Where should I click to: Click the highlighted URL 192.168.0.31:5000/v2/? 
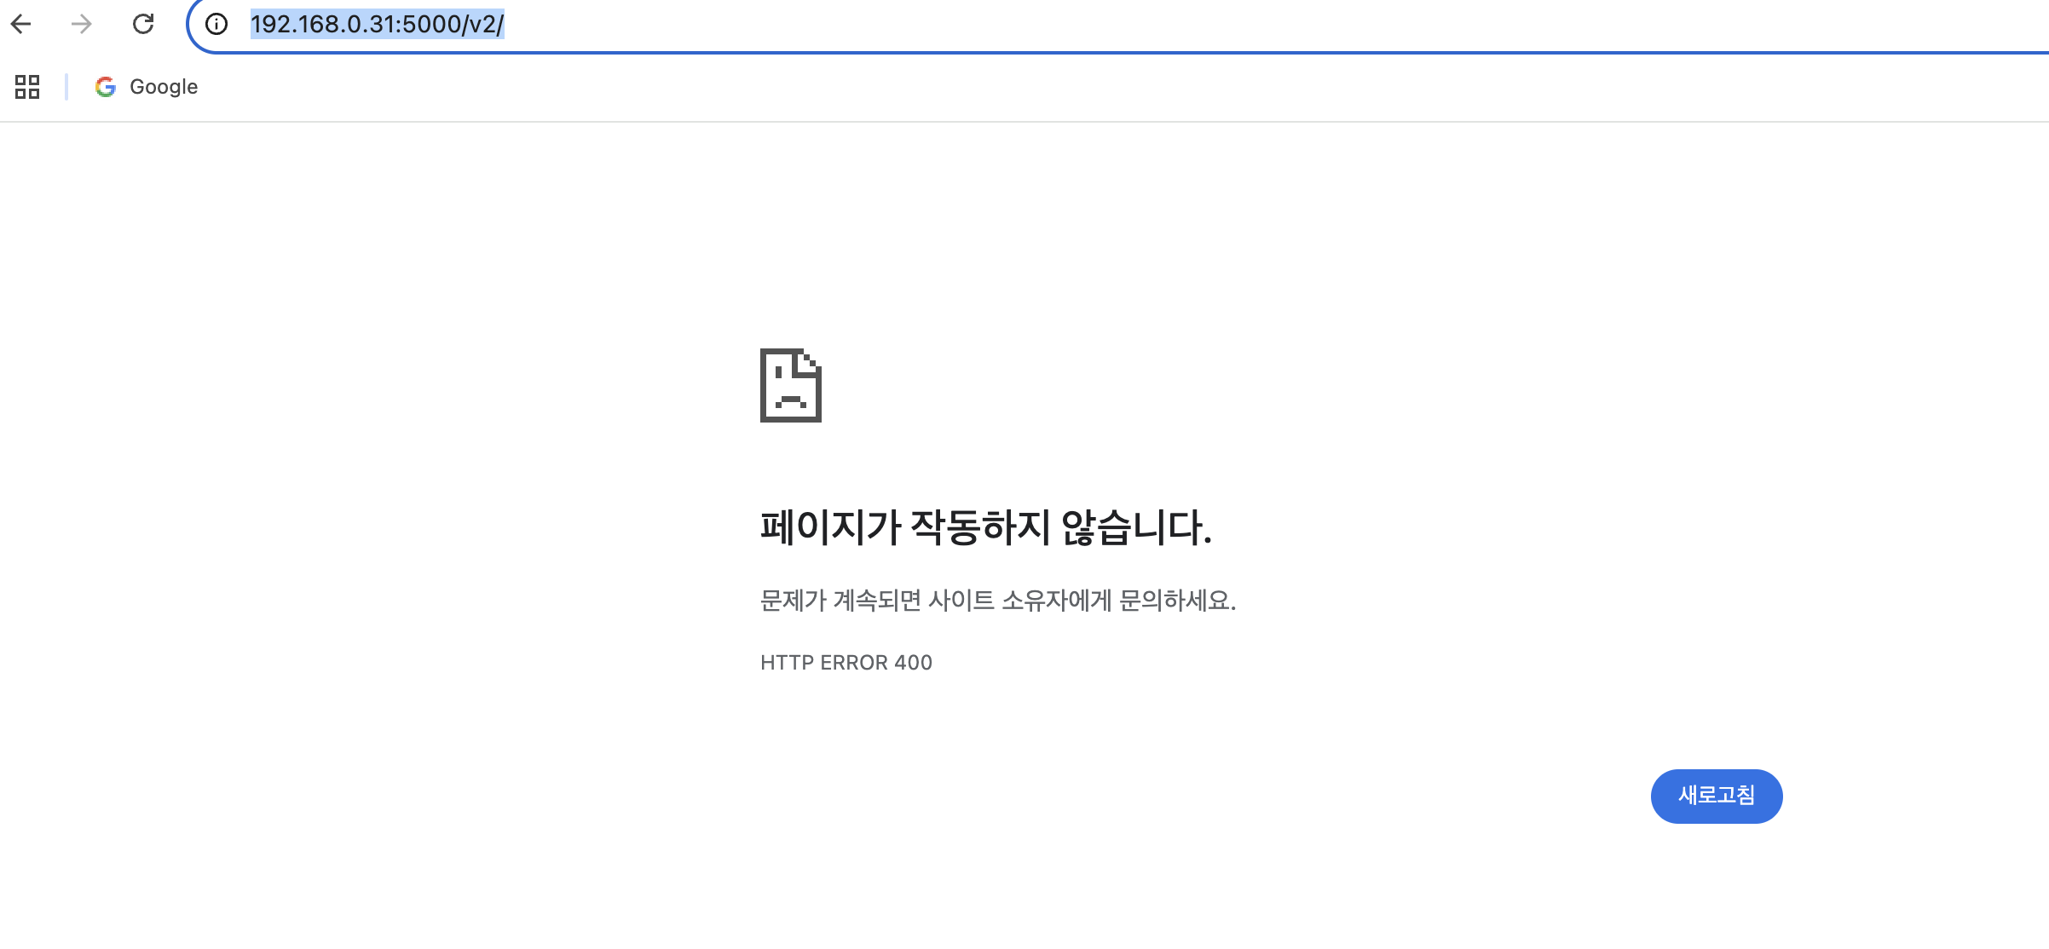click(x=377, y=24)
